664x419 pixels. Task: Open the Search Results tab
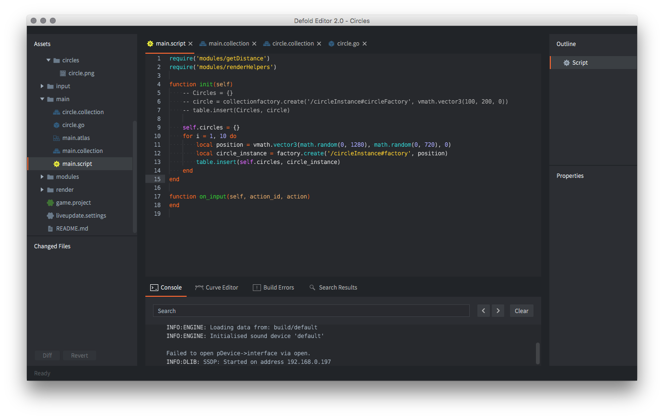click(333, 288)
